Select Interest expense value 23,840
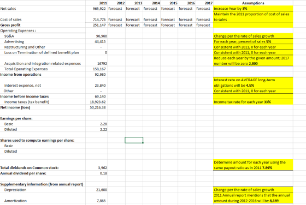This screenshot has height=205, width=306. [x=100, y=86]
